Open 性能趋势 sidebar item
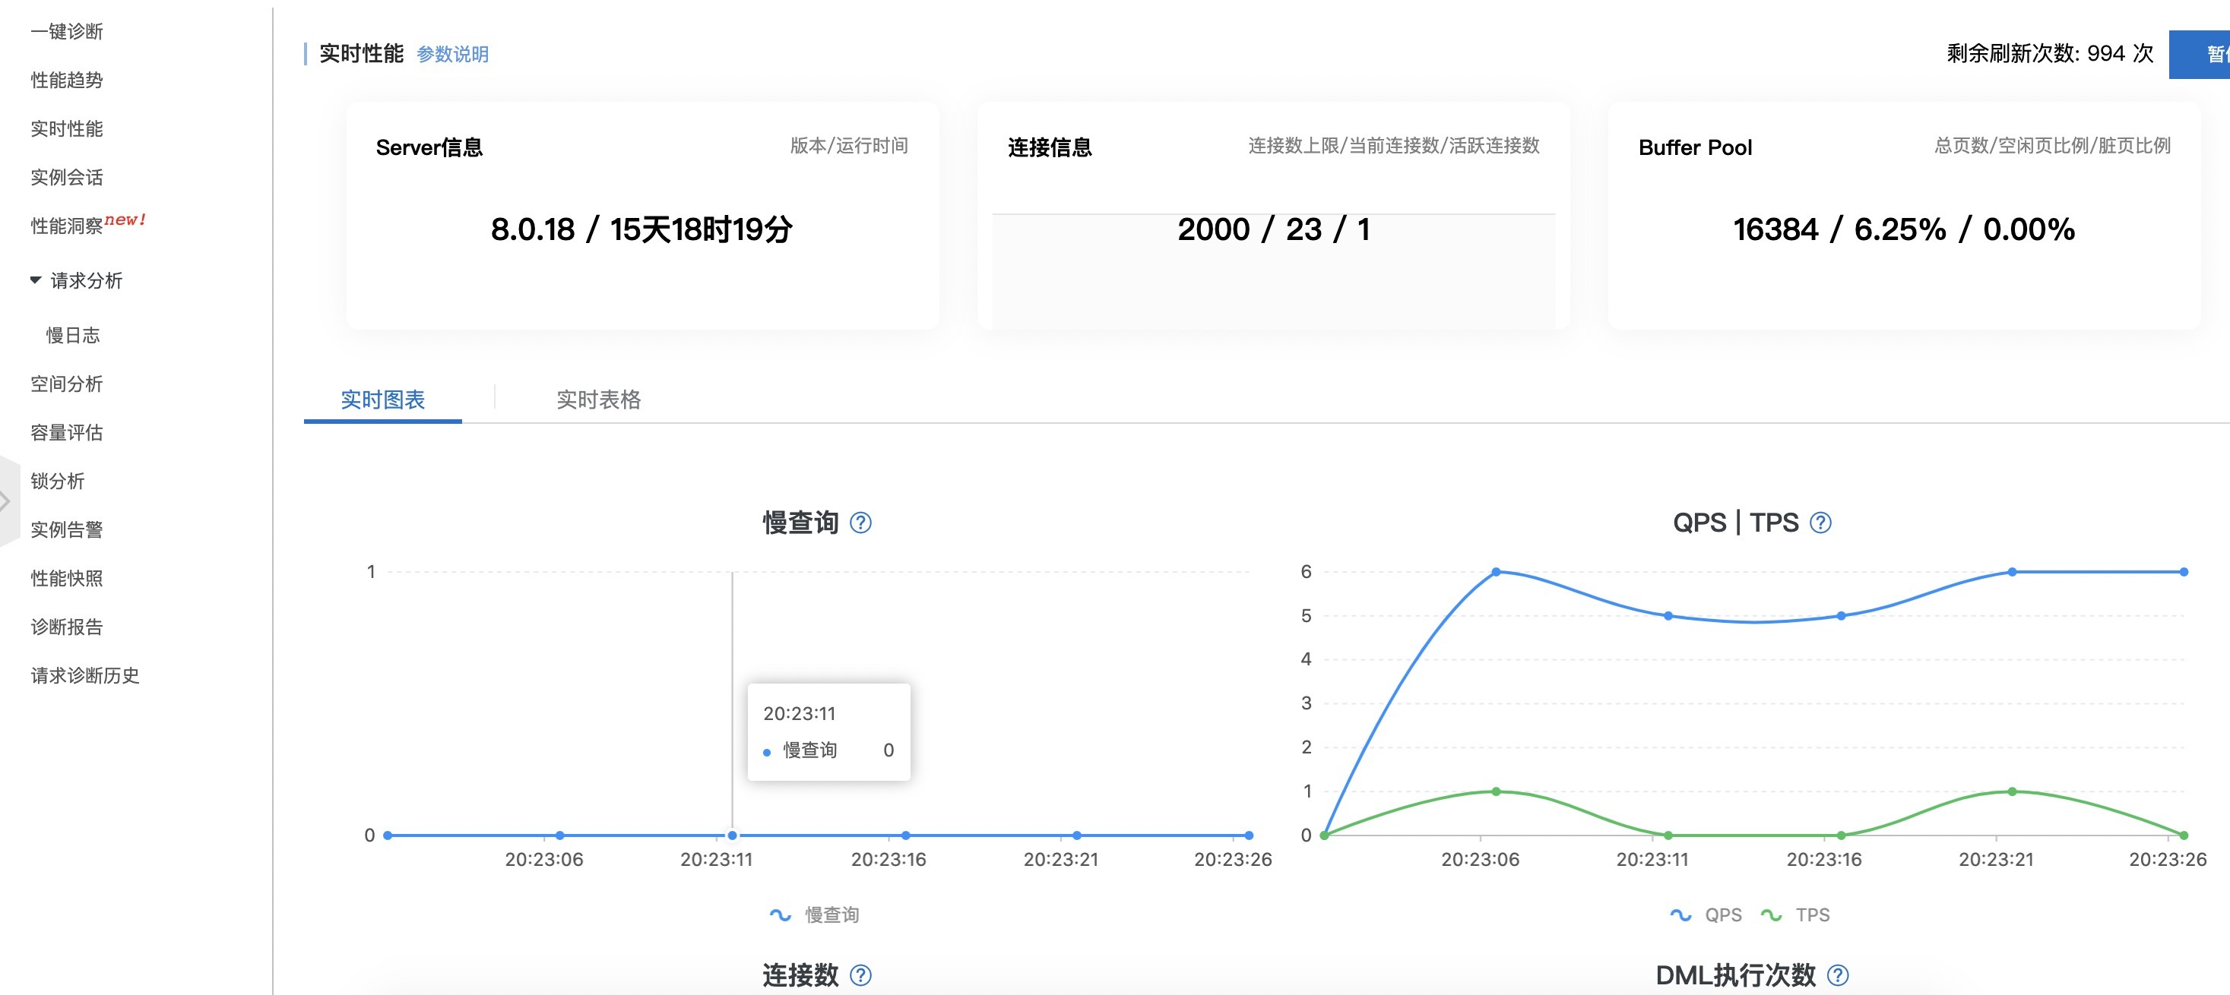 67,80
